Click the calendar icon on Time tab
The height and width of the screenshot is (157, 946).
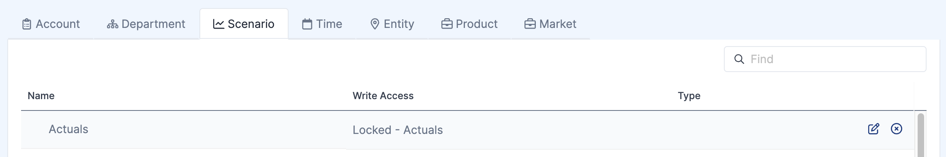pos(307,24)
